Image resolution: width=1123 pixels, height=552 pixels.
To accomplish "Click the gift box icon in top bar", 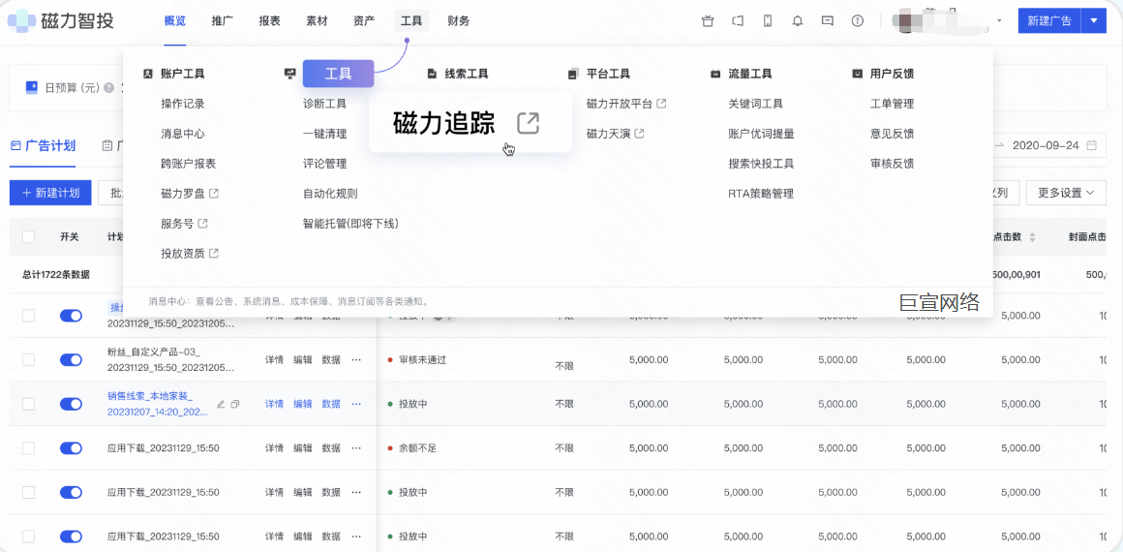I will [x=708, y=20].
